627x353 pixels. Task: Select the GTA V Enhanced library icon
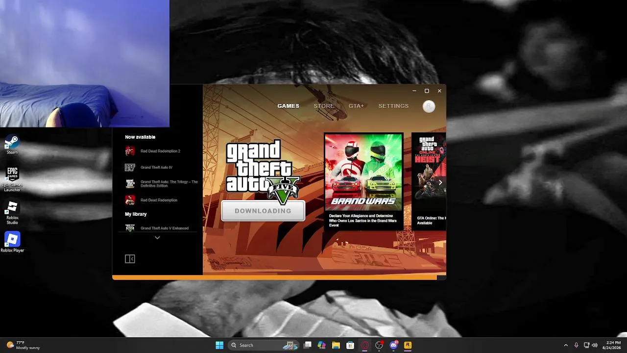(x=130, y=228)
